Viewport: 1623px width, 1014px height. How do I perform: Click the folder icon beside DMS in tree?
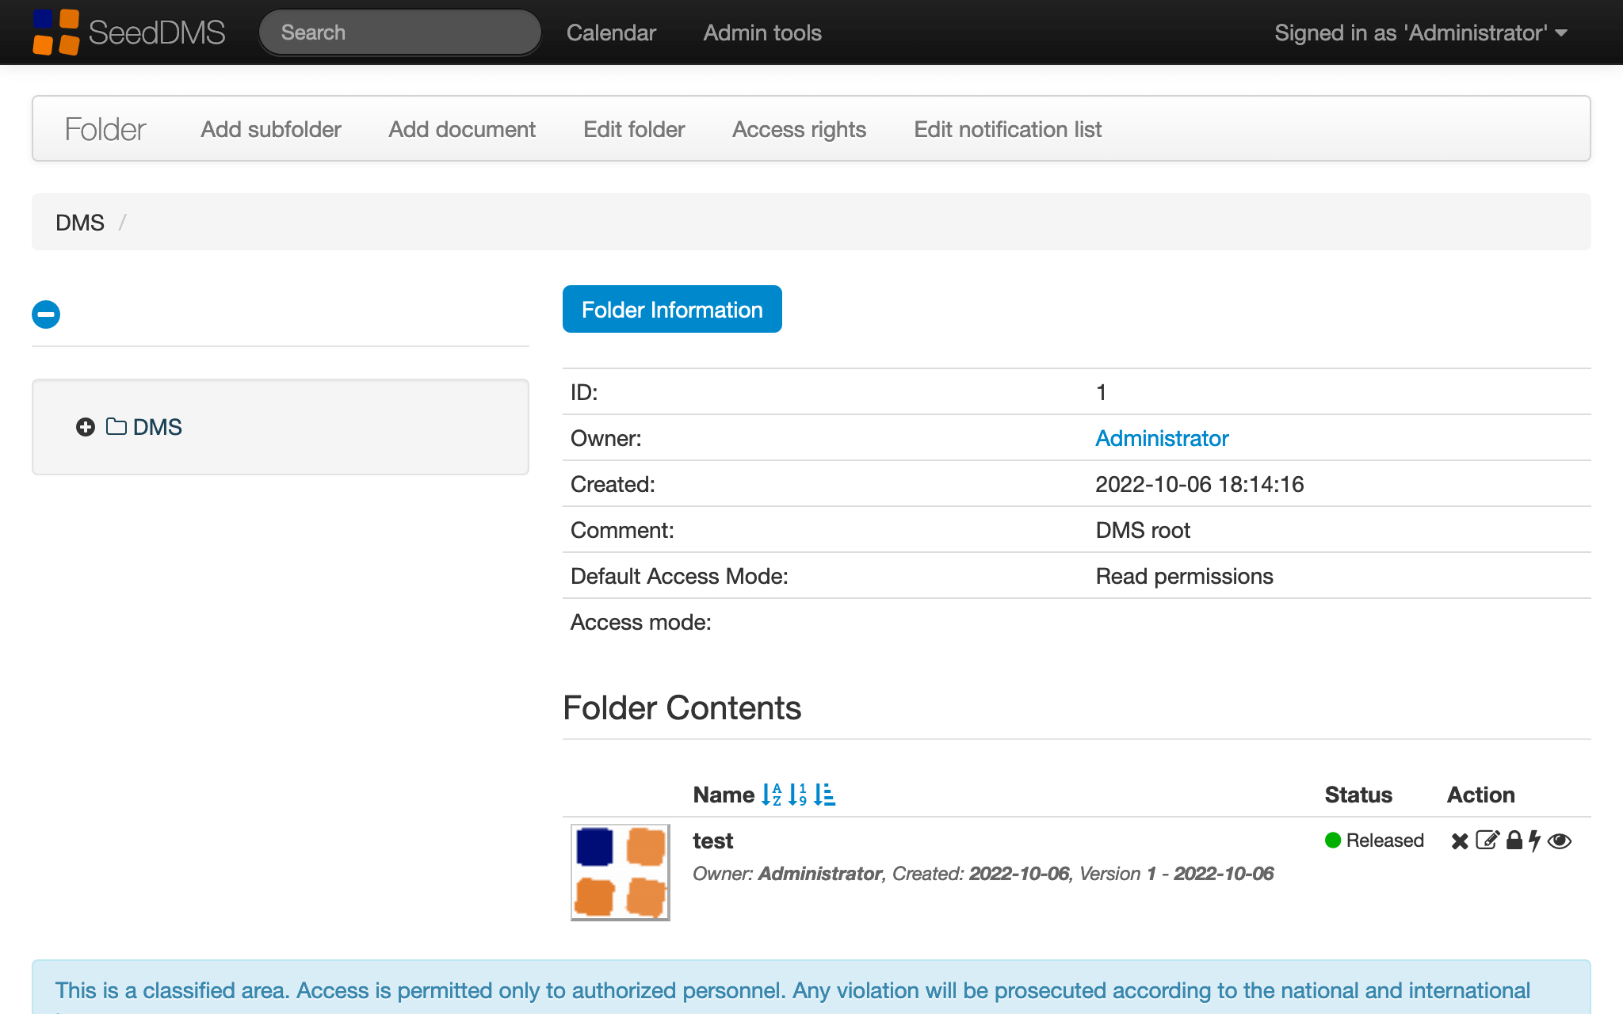116,427
